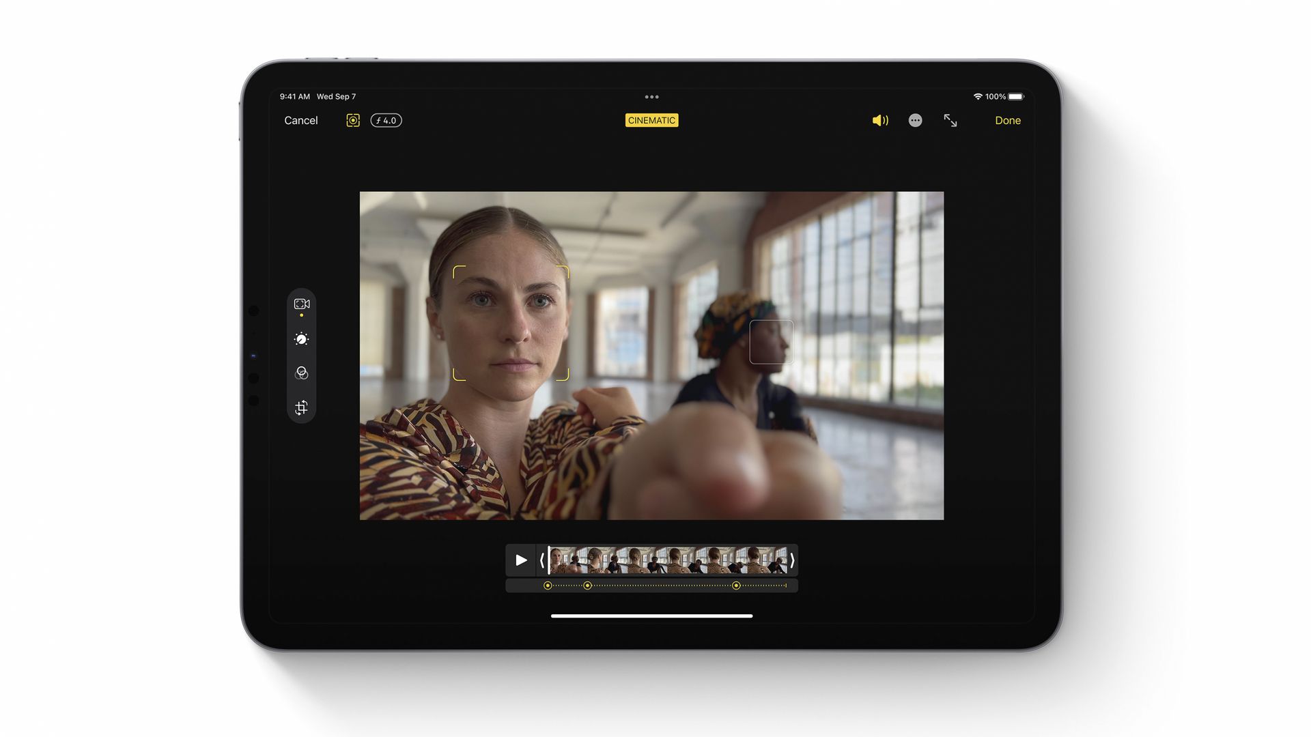Select the first focus point marker
Viewport: 1311px width, 737px height.
pyautogui.click(x=548, y=586)
